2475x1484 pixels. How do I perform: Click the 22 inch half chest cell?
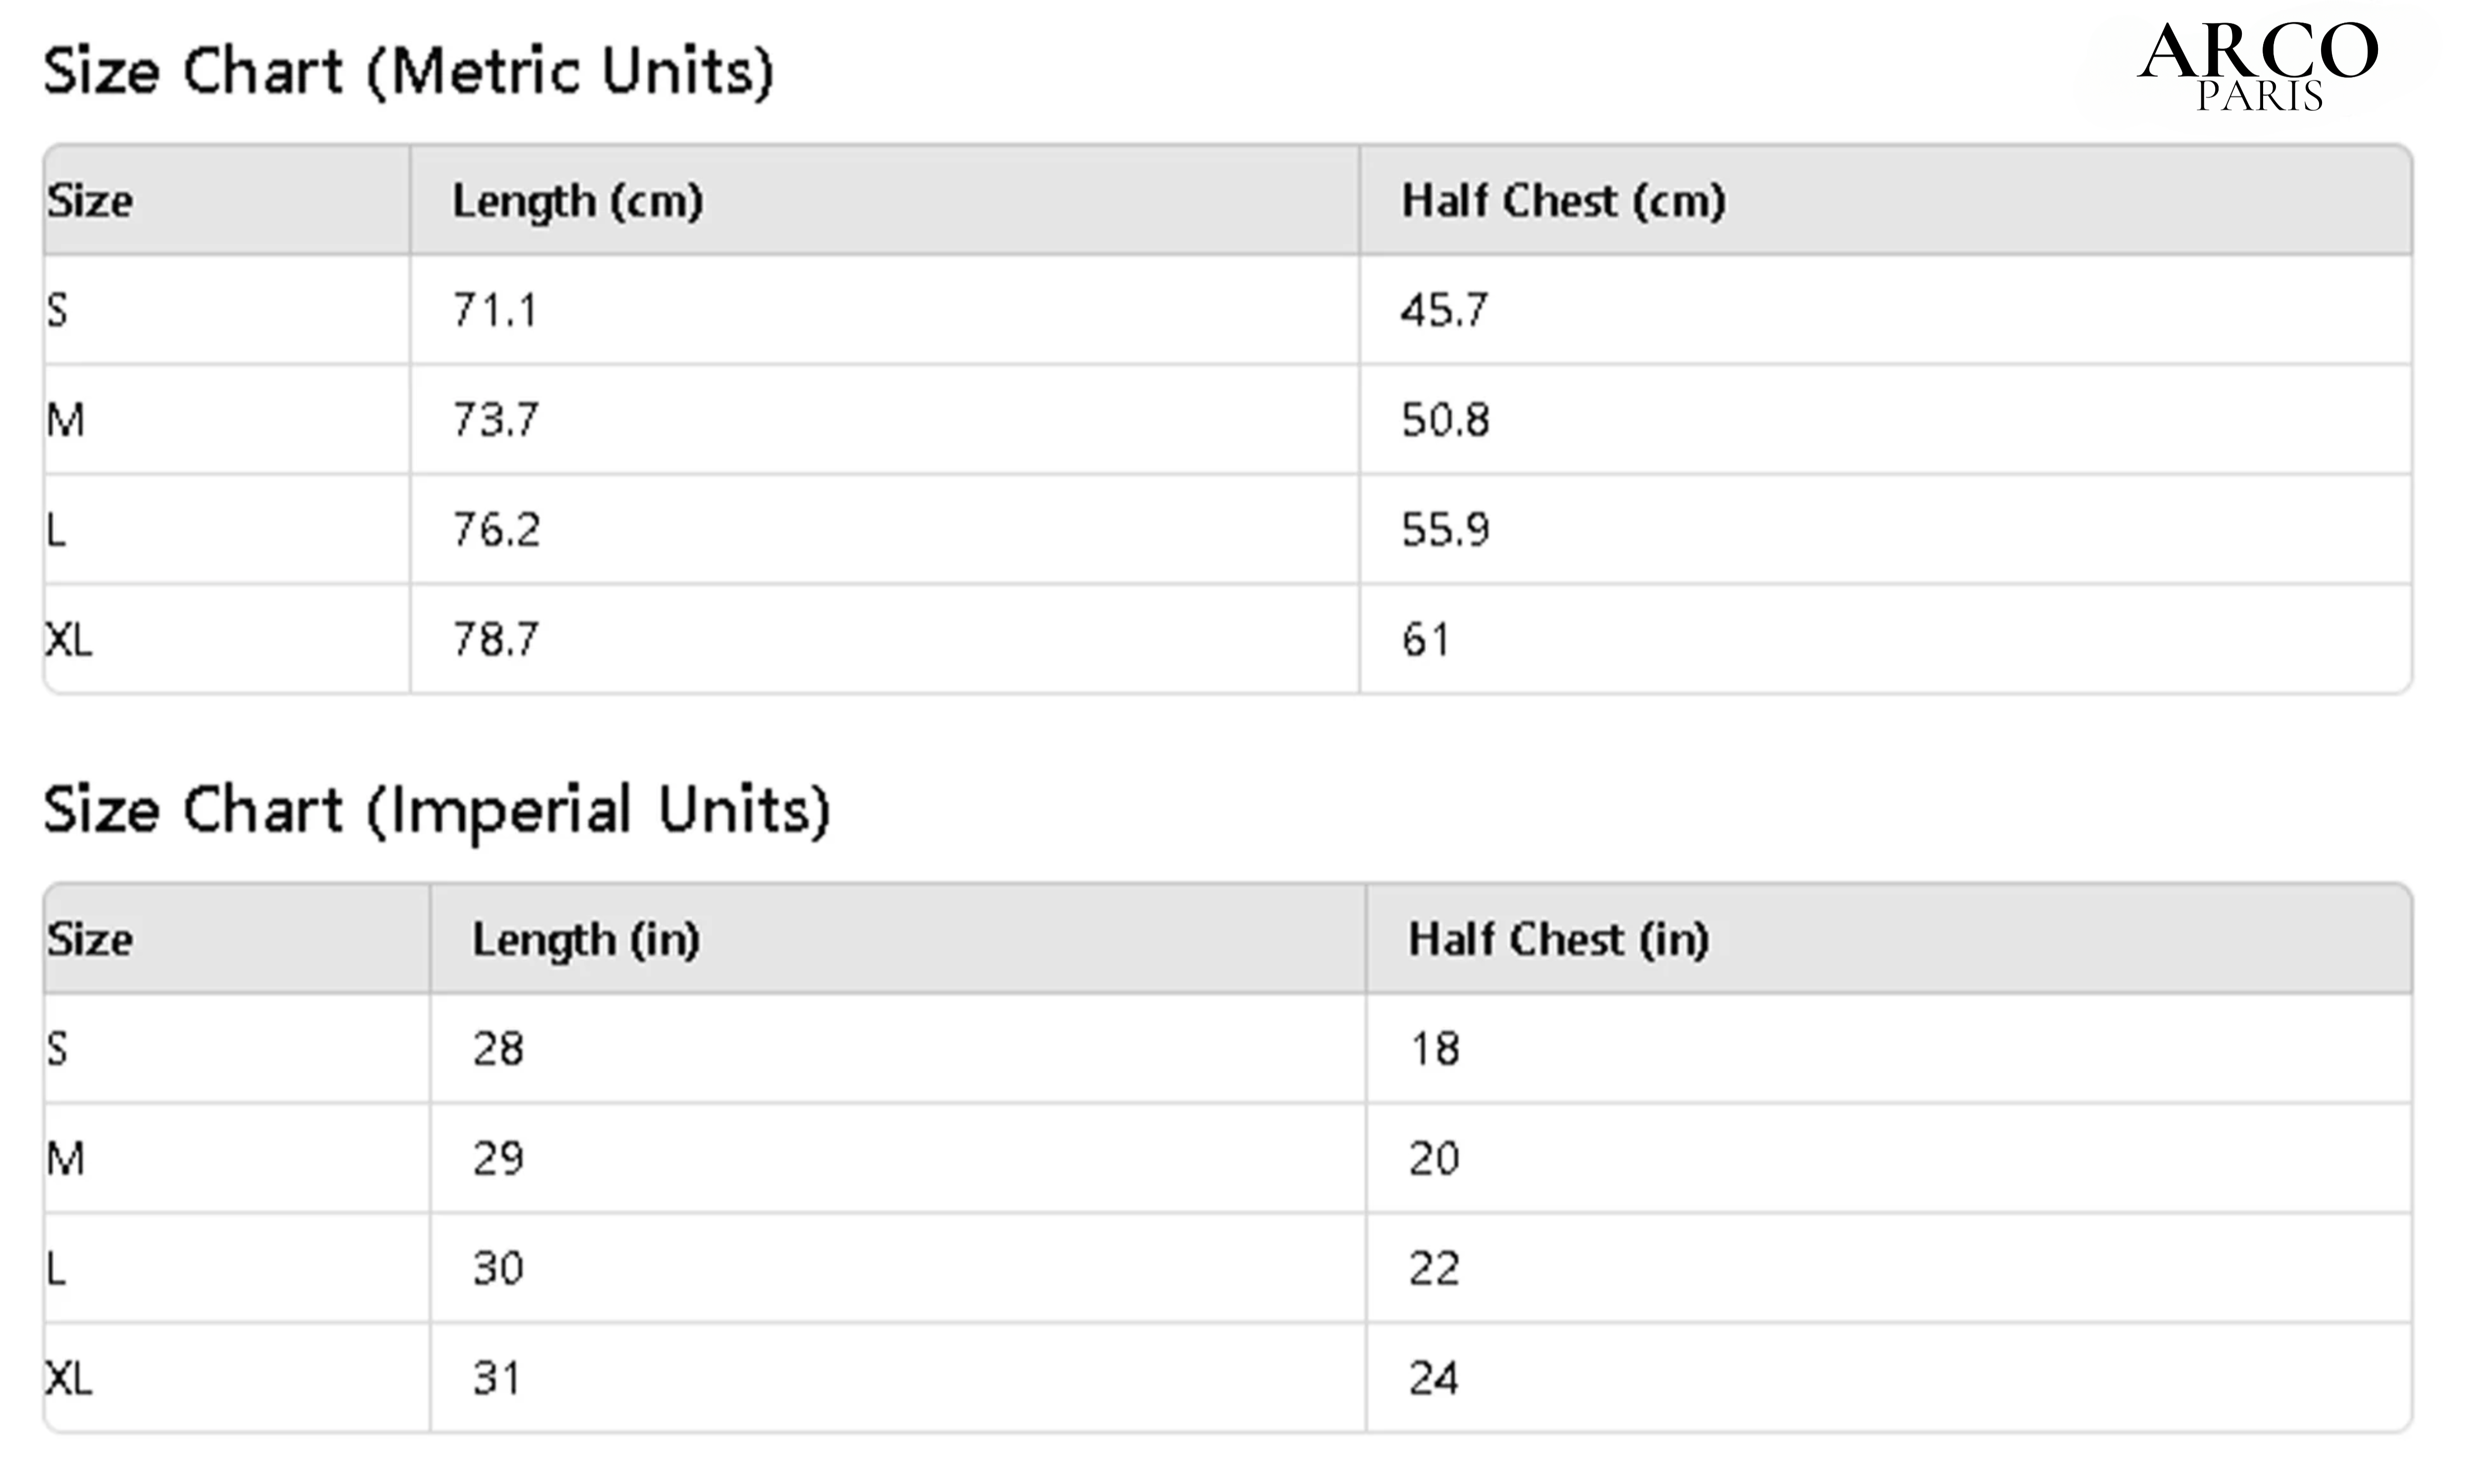1434,1269
